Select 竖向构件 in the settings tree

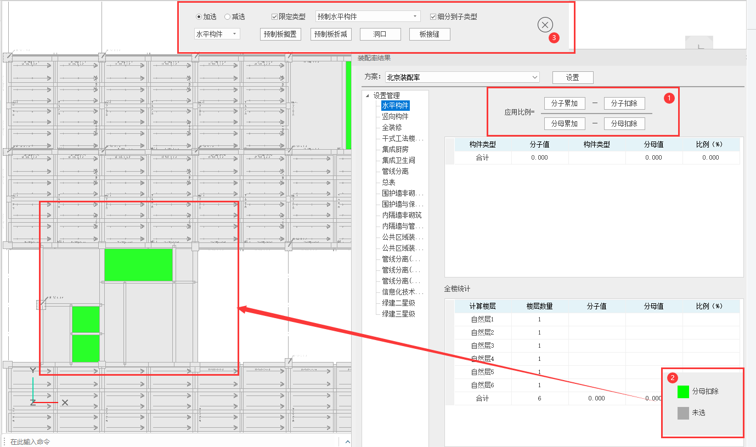click(395, 116)
